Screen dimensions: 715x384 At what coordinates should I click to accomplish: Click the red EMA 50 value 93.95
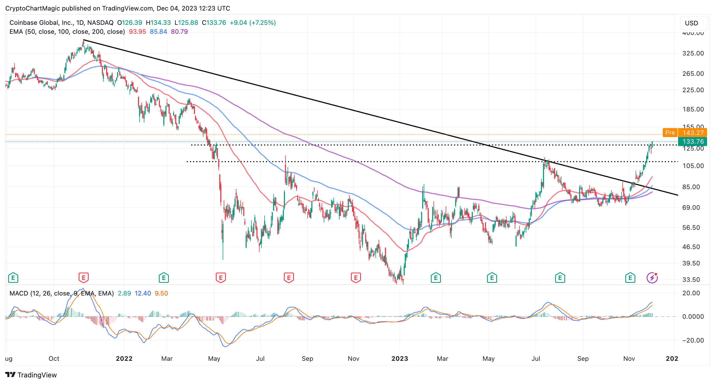(137, 32)
